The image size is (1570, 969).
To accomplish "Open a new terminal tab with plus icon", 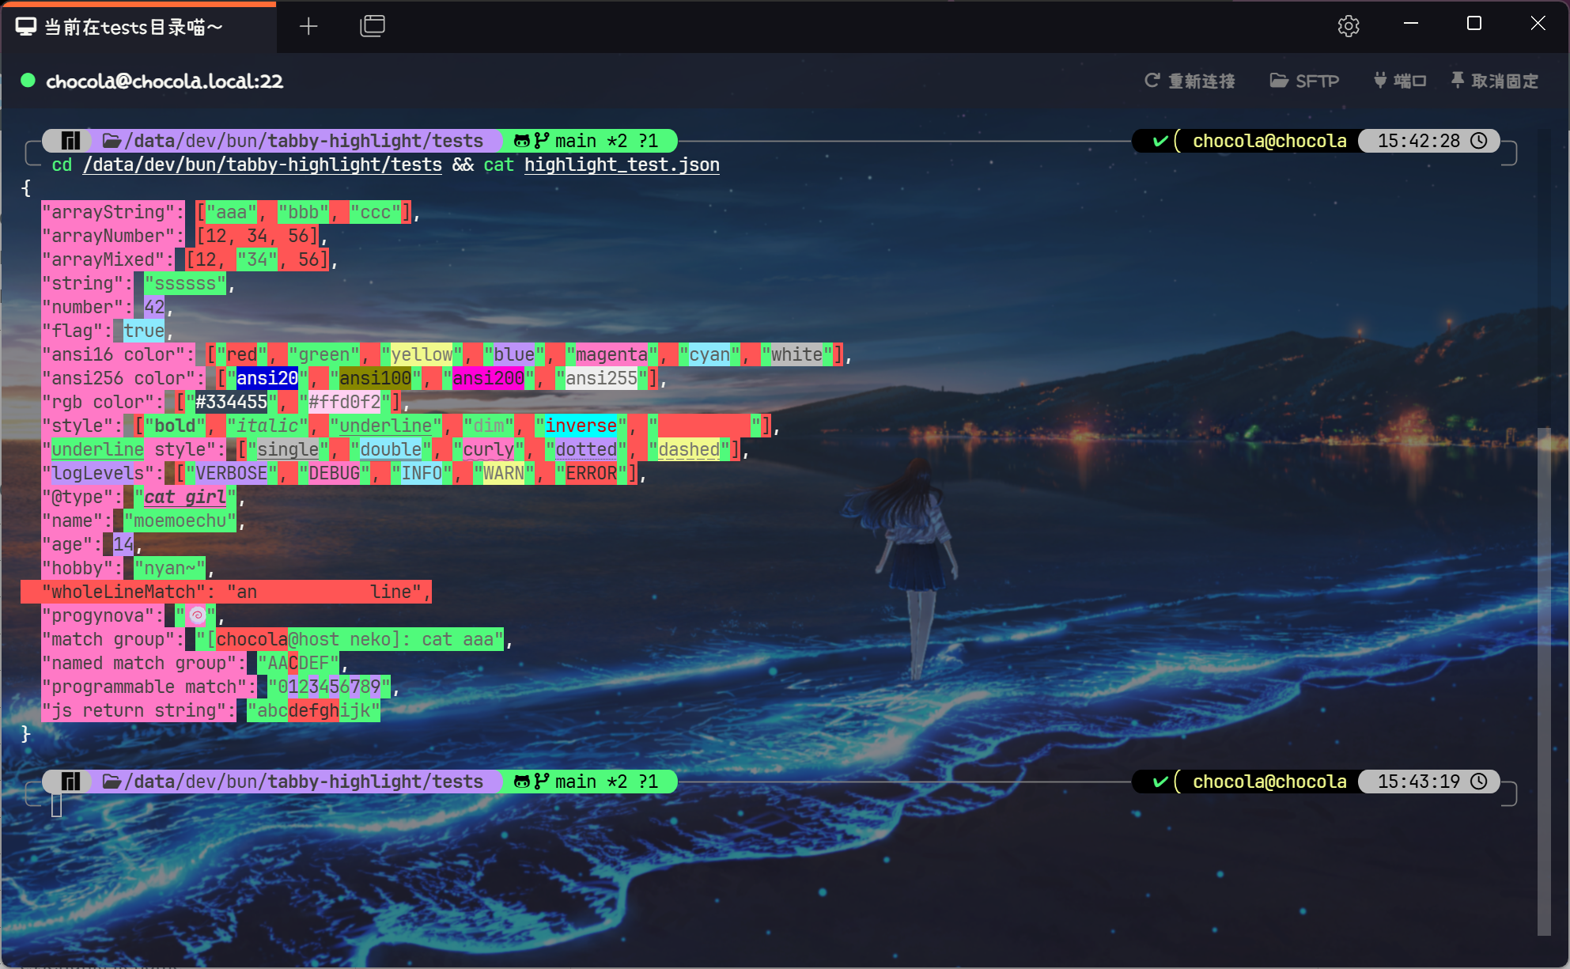I will [308, 27].
